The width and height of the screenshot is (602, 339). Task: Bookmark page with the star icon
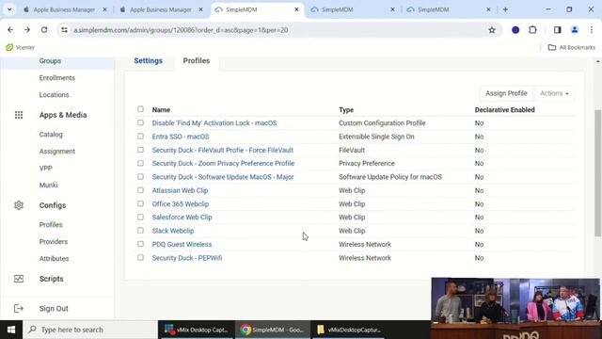click(x=492, y=30)
